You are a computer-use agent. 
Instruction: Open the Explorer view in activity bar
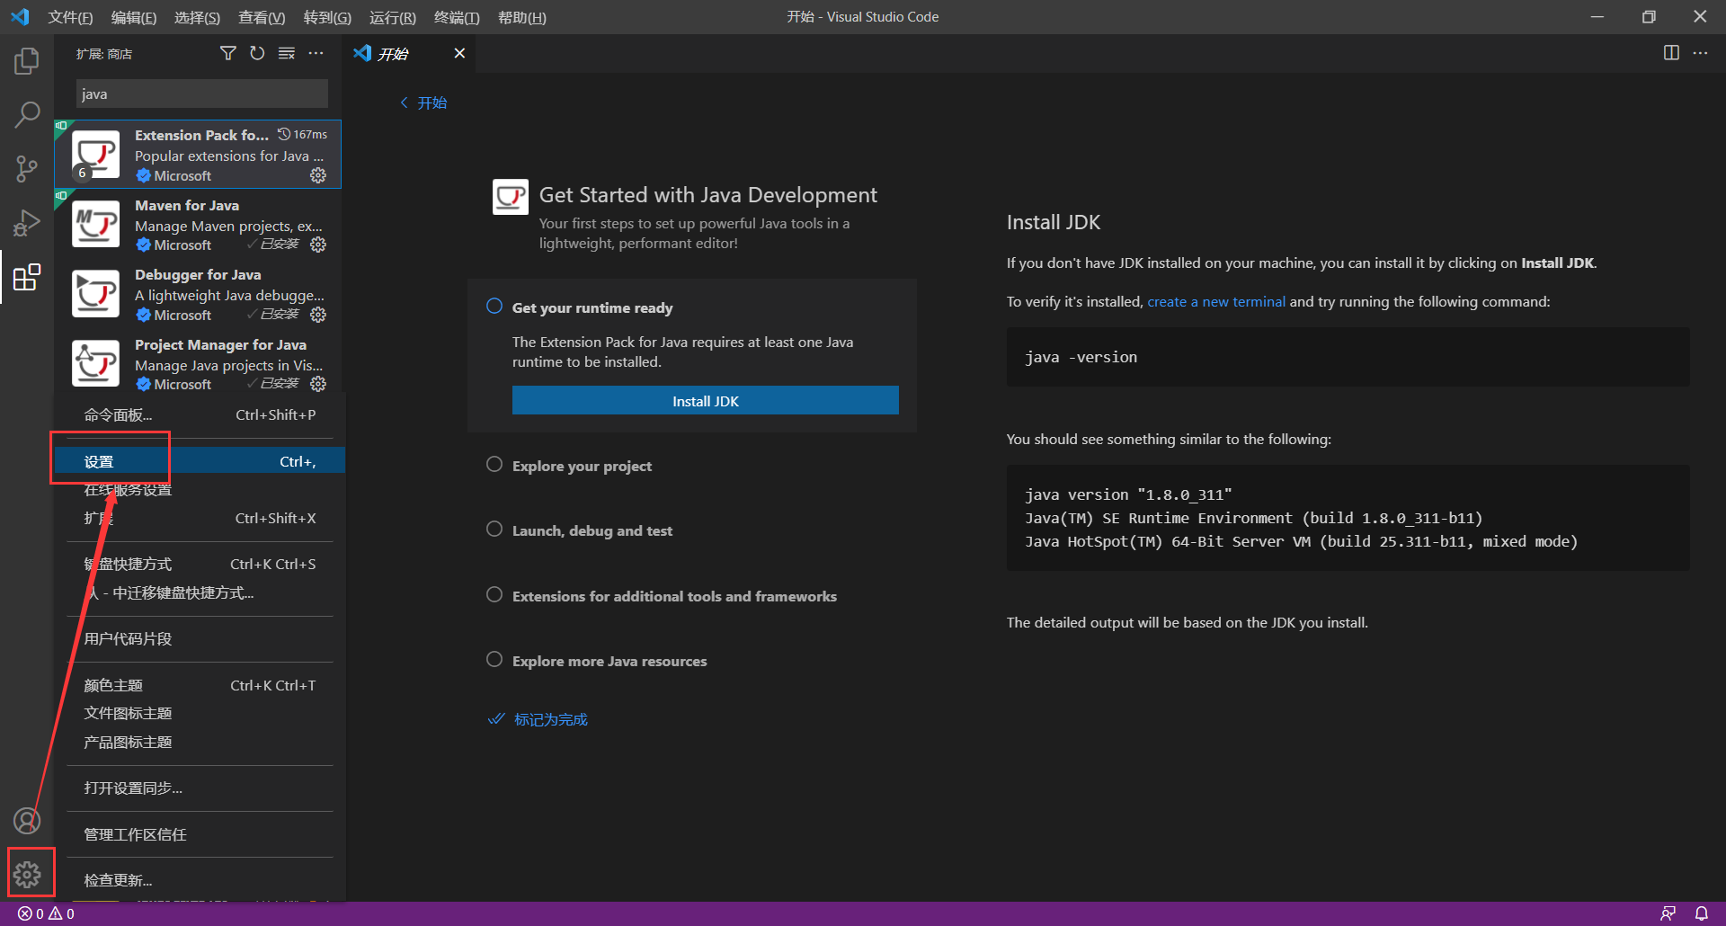click(27, 61)
